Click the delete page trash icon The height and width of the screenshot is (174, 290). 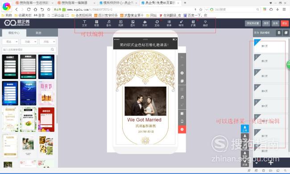tap(279, 33)
